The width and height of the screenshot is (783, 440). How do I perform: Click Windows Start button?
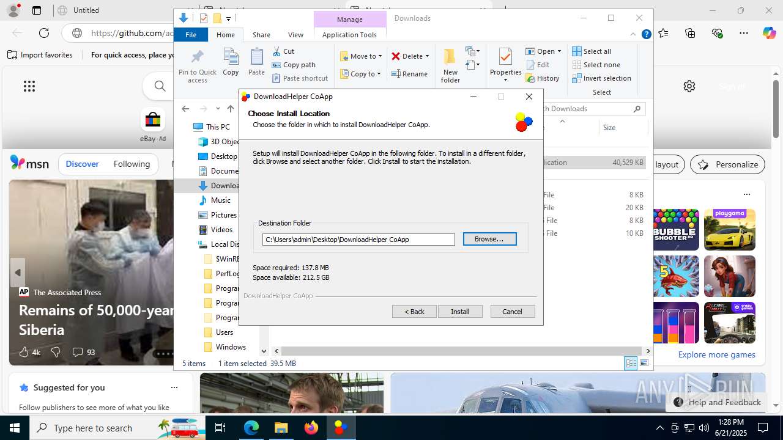15,428
